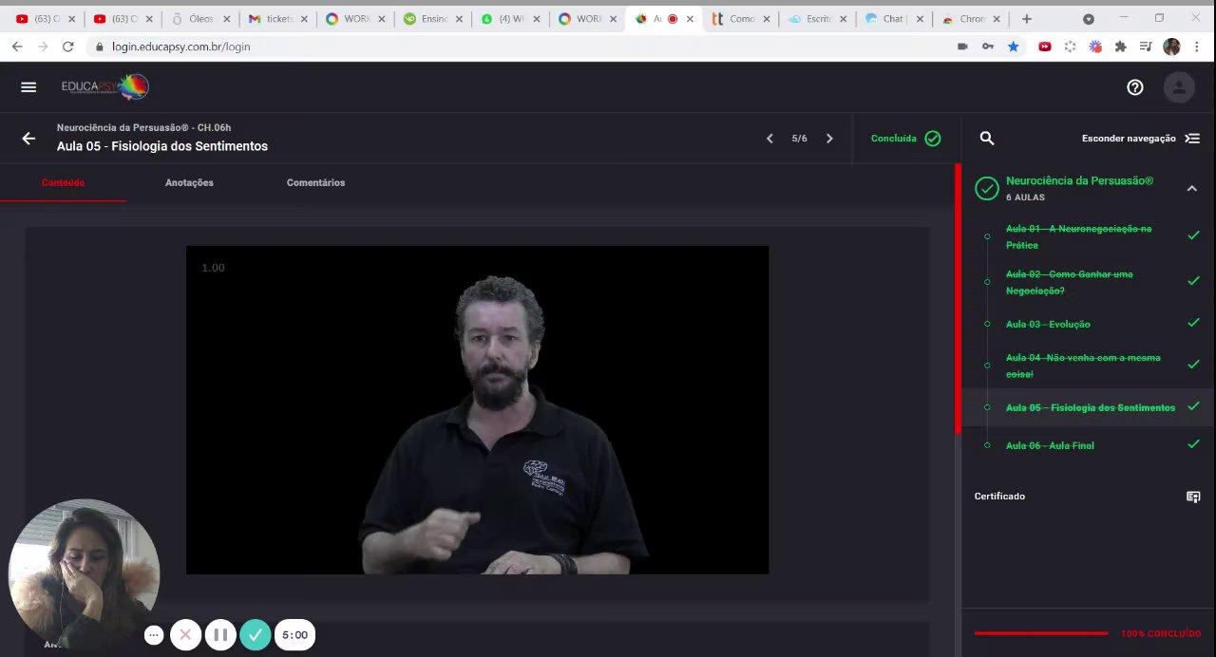The height and width of the screenshot is (657, 1216).
Task: Open the user profile avatar
Action: pos(1179,87)
